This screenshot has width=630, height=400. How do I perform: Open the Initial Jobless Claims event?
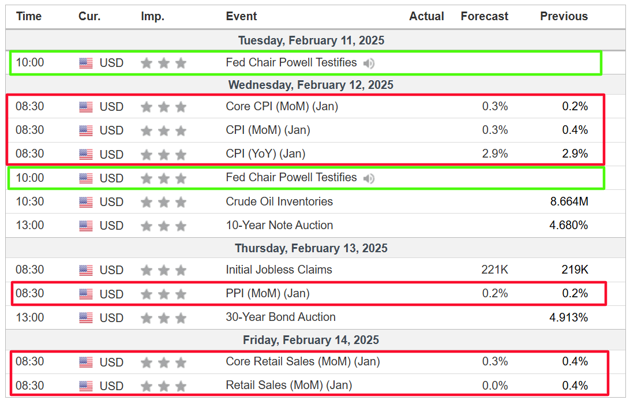[279, 270]
